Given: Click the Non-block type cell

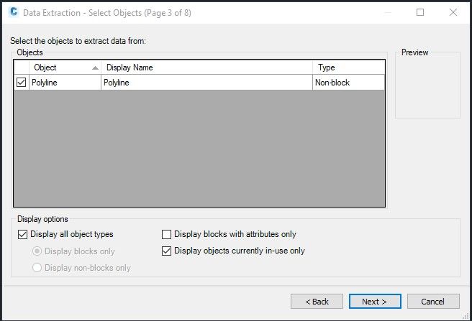Looking at the screenshot, I should coord(348,83).
